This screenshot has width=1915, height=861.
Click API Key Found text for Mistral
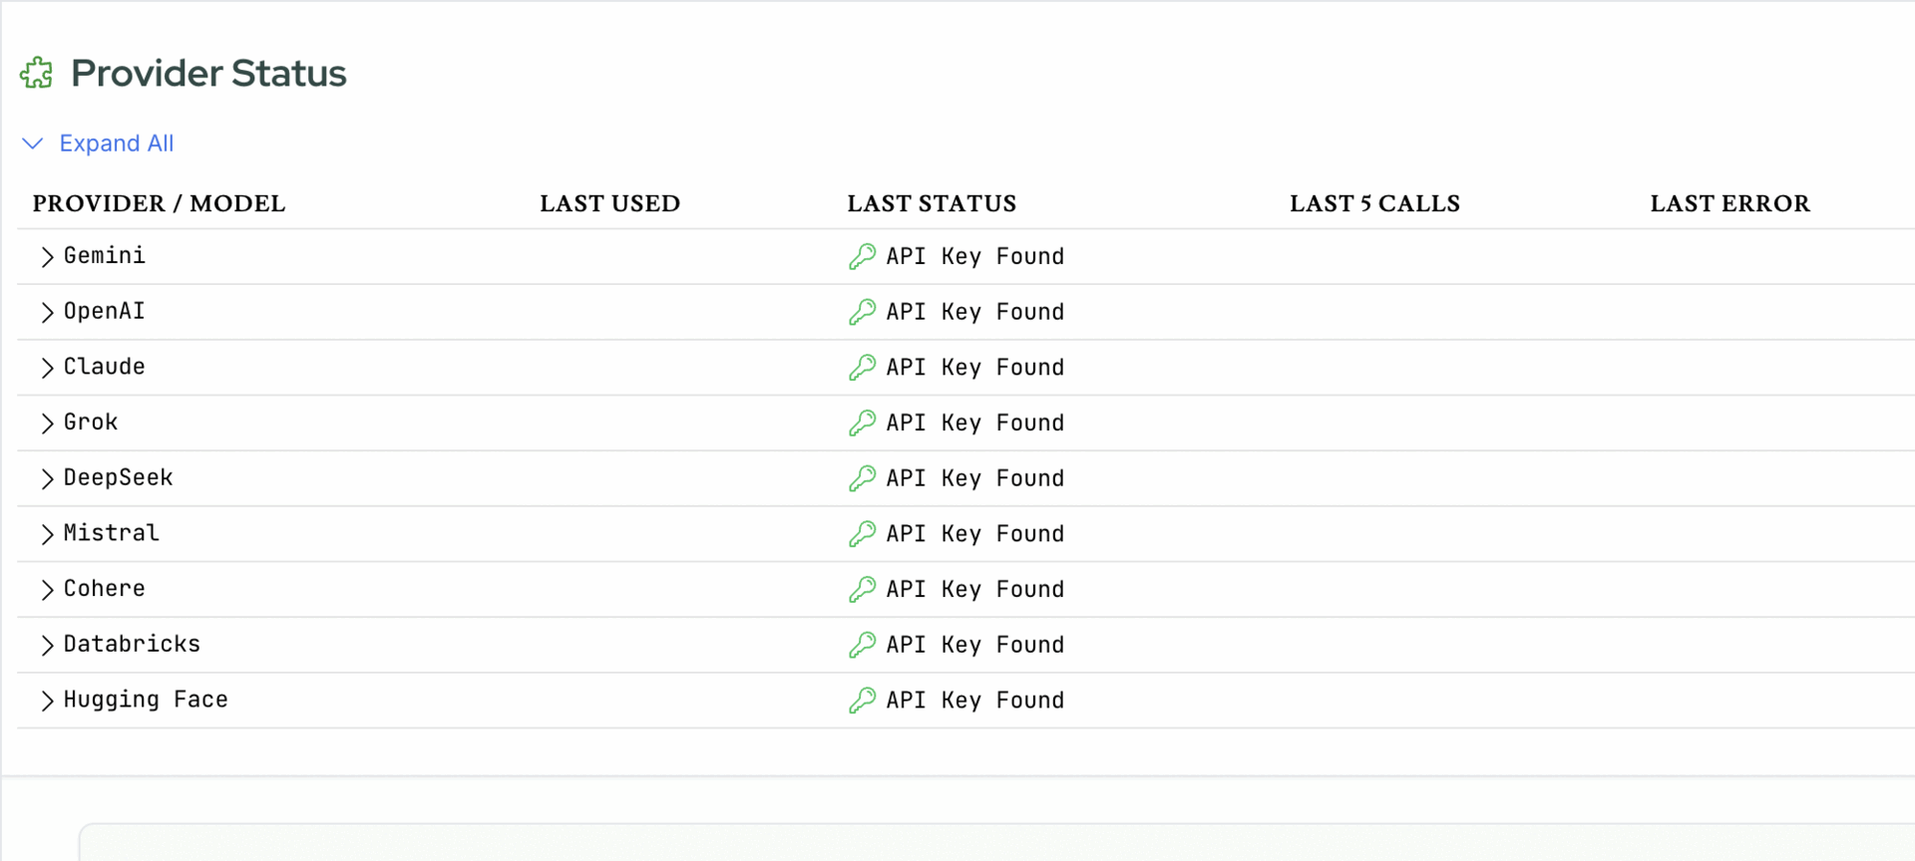pyautogui.click(x=975, y=534)
